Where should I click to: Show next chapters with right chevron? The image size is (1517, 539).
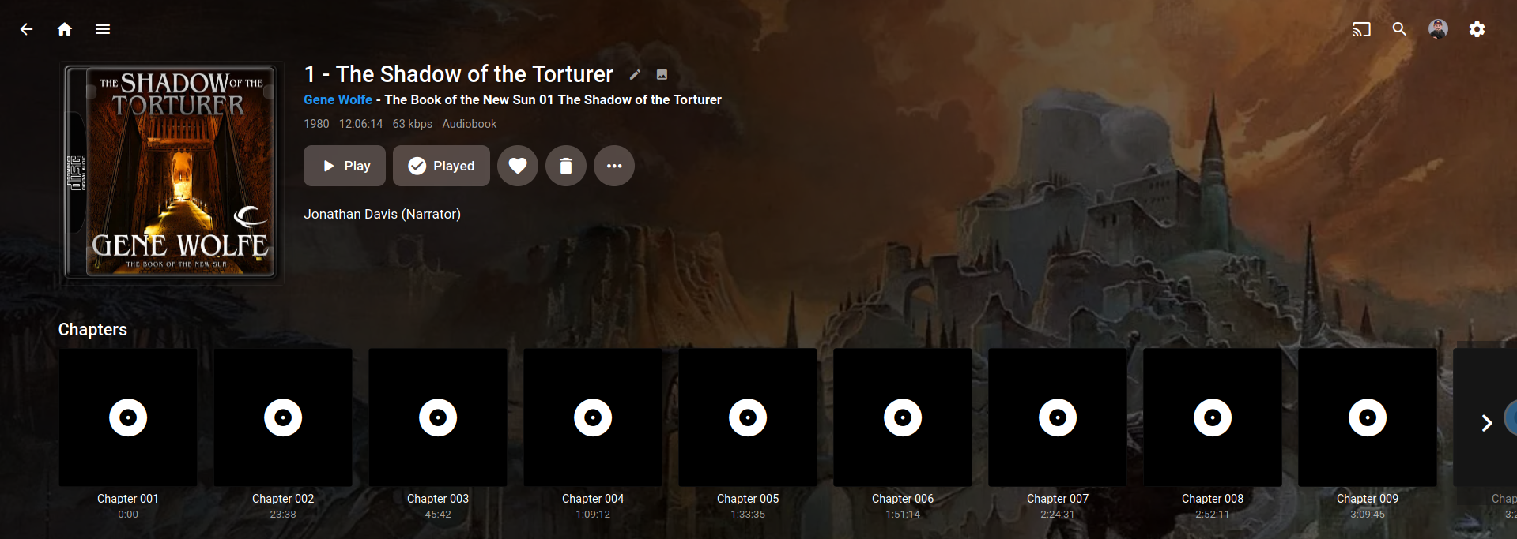[1486, 423]
